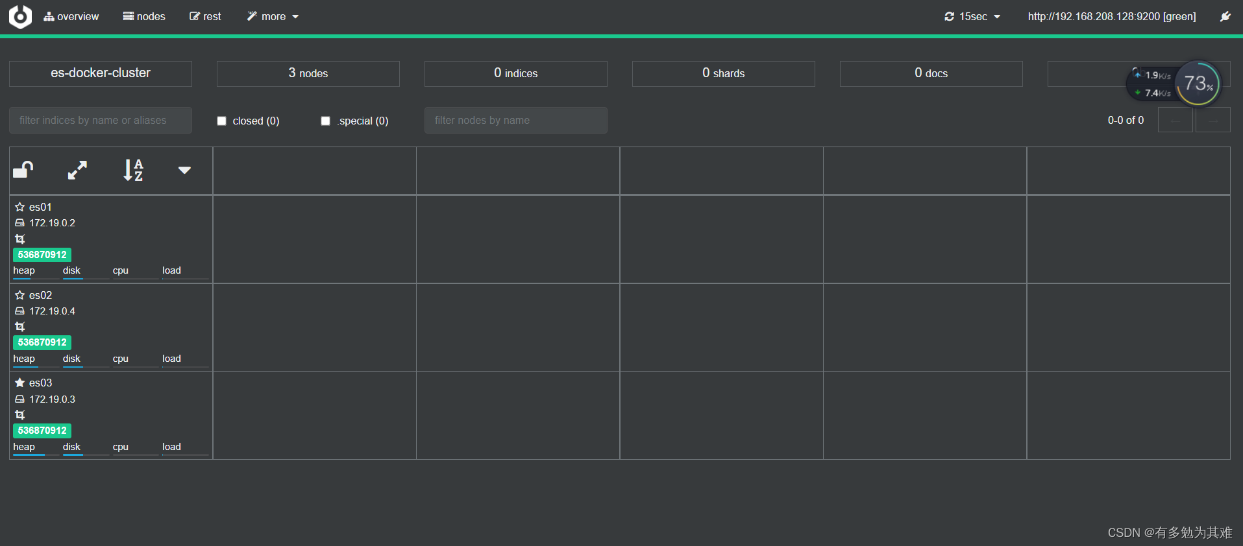Click node name es02
1243x546 pixels.
[x=40, y=295]
